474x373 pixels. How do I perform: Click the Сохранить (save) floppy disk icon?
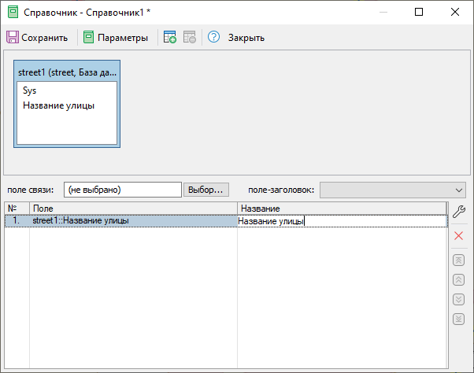click(x=13, y=37)
